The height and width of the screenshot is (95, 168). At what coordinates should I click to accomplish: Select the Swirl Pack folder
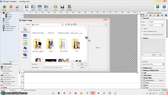[64, 45]
